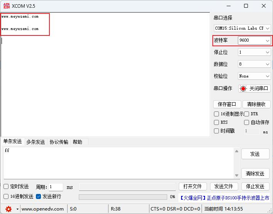Click the 发送文件 button
Viewport: 273px width, 214px height.
click(x=224, y=187)
